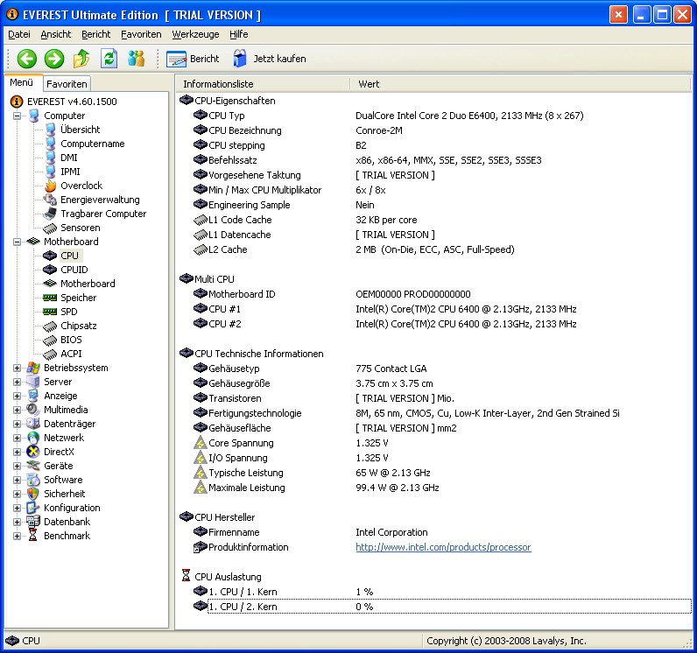Click the Bericht report toolbar button
This screenshot has width=697, height=653.
pyautogui.click(x=193, y=59)
